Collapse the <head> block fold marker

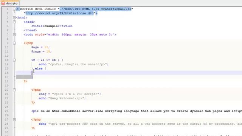14,22
